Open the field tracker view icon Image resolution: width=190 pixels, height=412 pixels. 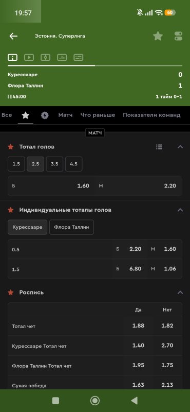tap(45, 57)
